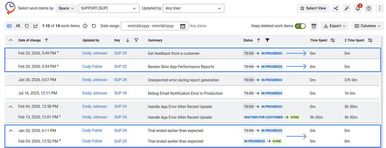Open the SUP-28 issue link
Image resolution: width=386 pixels, height=148 pixels.
click(121, 80)
